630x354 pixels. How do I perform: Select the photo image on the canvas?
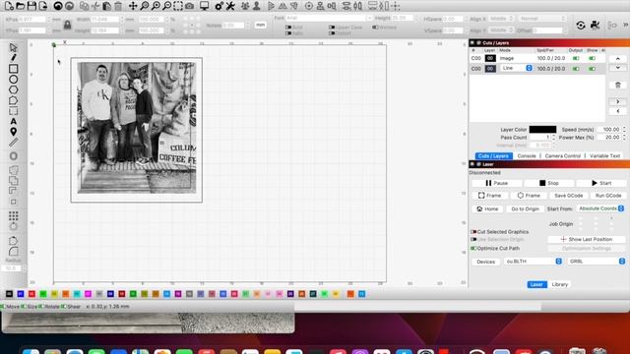click(137, 128)
